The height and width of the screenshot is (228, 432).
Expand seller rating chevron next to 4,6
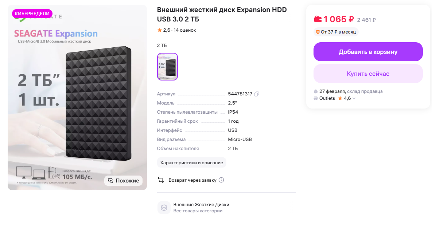(x=354, y=98)
